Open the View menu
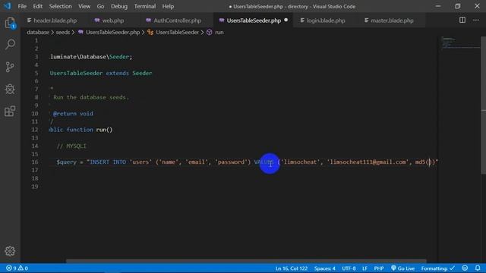Image resolution: width=486 pixels, height=273 pixels. [84, 6]
